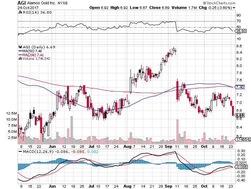Click the RSI legend line marker
The width and height of the screenshot is (251, 189).
click(20, 13)
